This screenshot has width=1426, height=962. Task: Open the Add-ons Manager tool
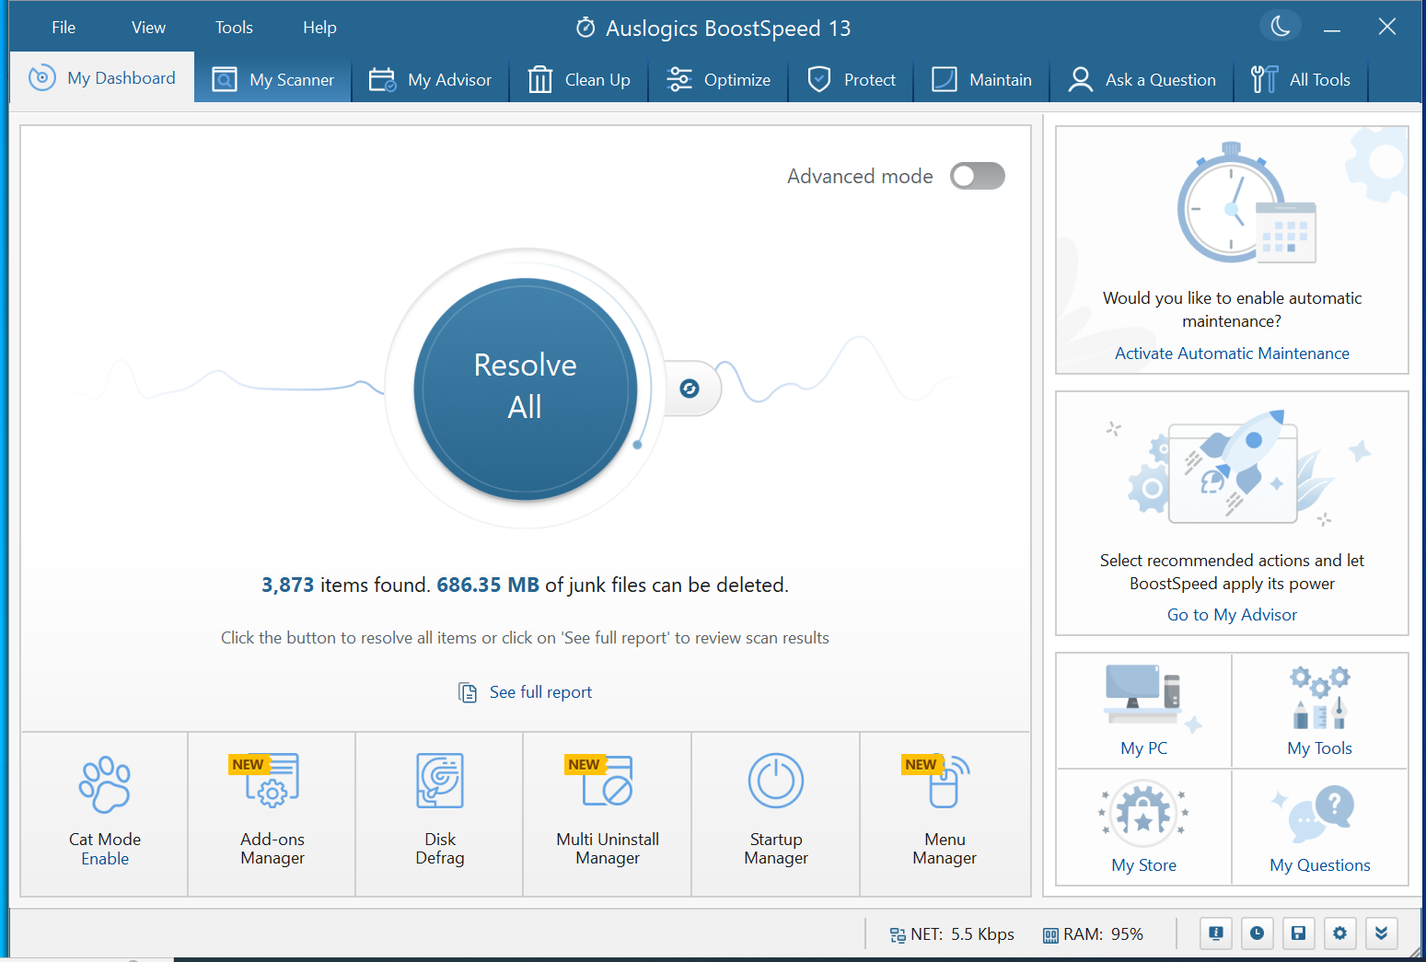point(272,814)
